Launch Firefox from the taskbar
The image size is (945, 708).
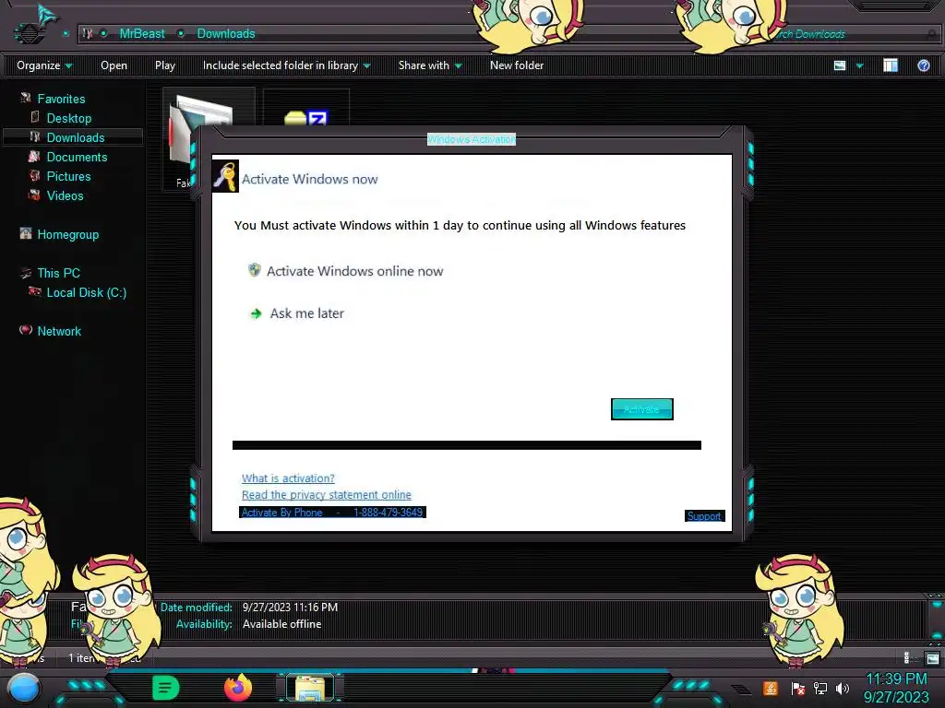(x=238, y=688)
